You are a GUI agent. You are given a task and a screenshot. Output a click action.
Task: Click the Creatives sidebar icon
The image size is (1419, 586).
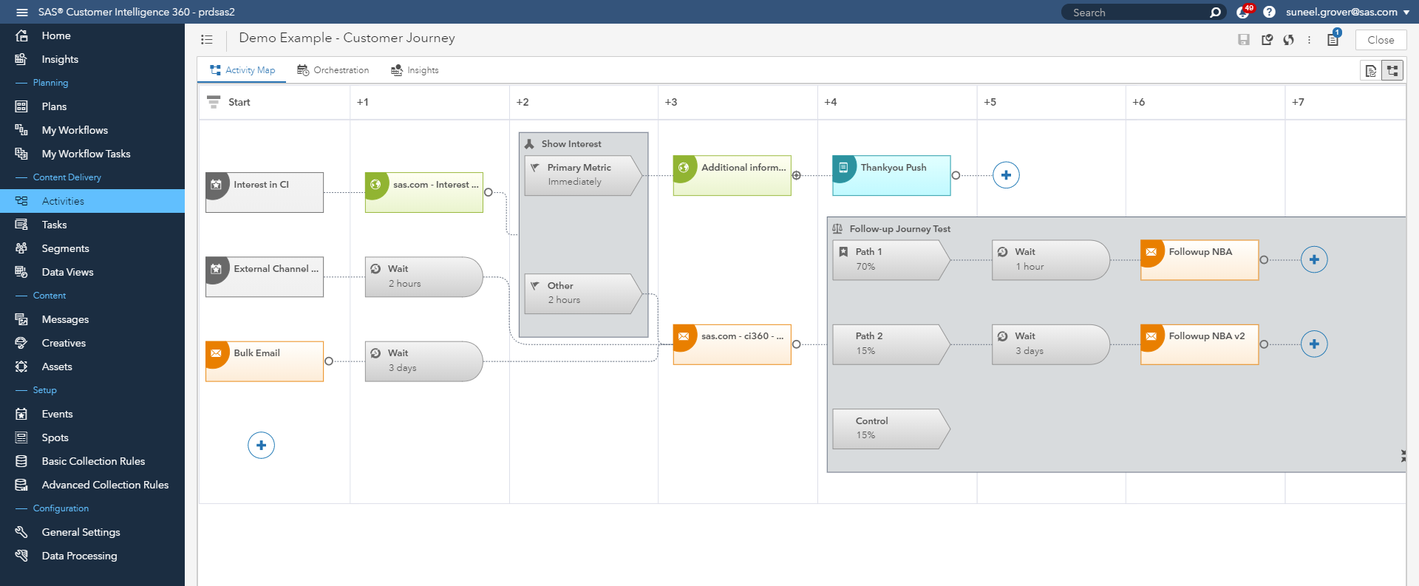[x=21, y=343]
